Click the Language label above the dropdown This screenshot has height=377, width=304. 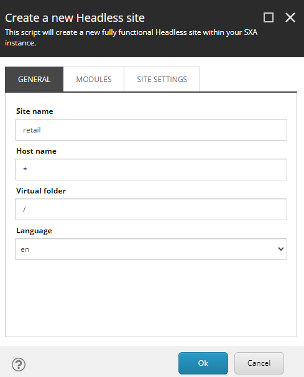tap(34, 231)
